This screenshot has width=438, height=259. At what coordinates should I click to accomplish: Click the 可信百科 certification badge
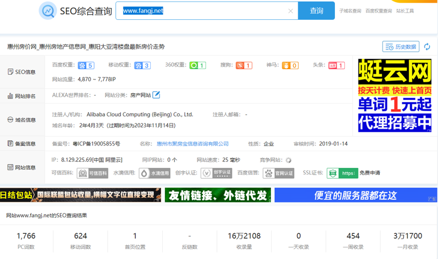tap(93, 173)
